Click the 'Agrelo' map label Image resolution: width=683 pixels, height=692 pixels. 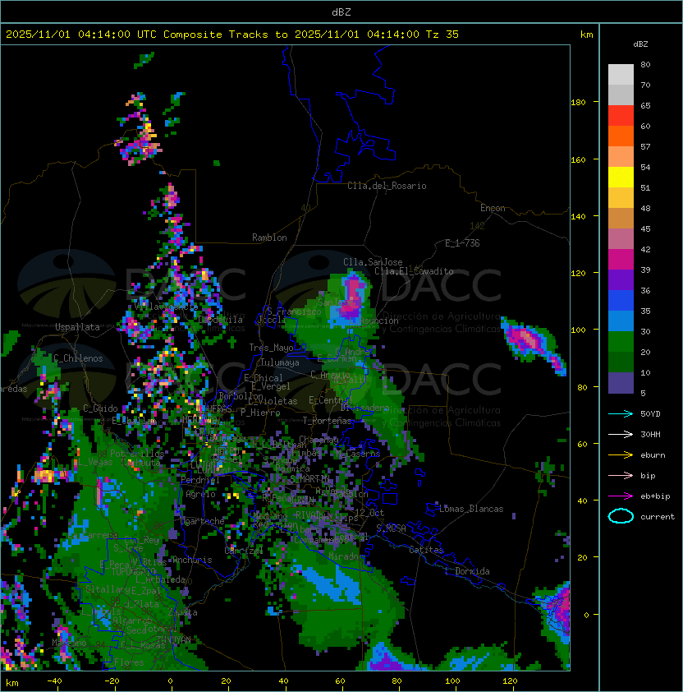coord(200,494)
